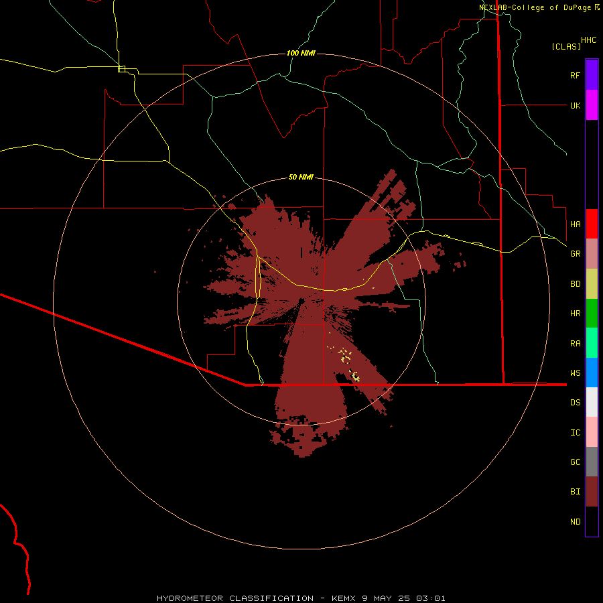Click the 50 NMI range ring label
603x603 pixels.
tap(301, 177)
